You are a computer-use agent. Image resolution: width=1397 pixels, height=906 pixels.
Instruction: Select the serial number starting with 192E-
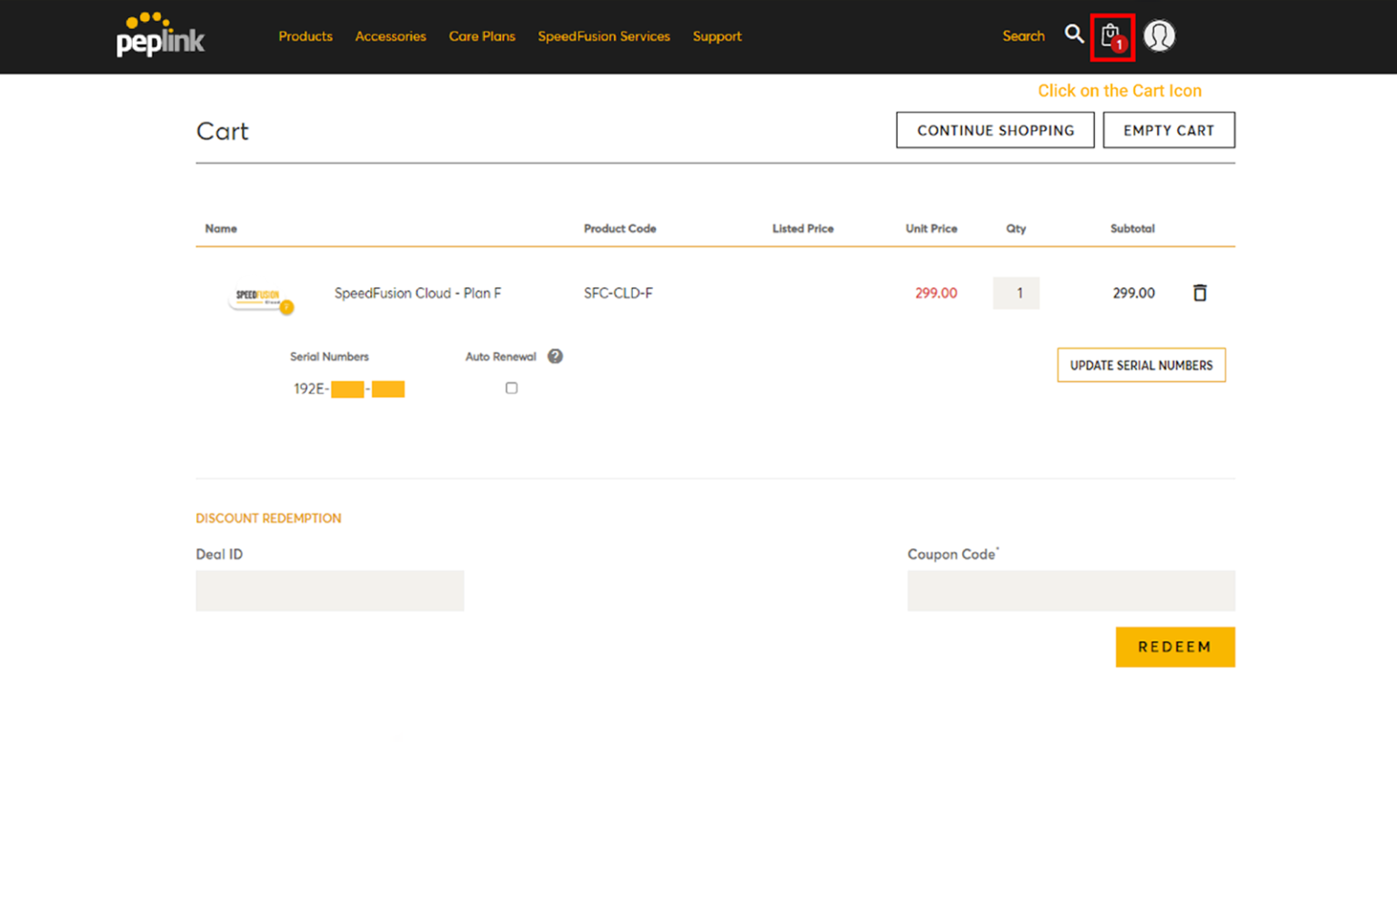tap(348, 389)
